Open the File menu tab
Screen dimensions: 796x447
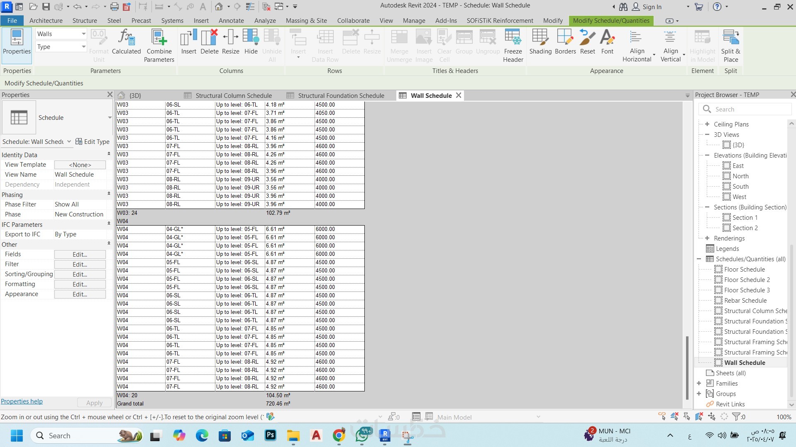[x=12, y=20]
